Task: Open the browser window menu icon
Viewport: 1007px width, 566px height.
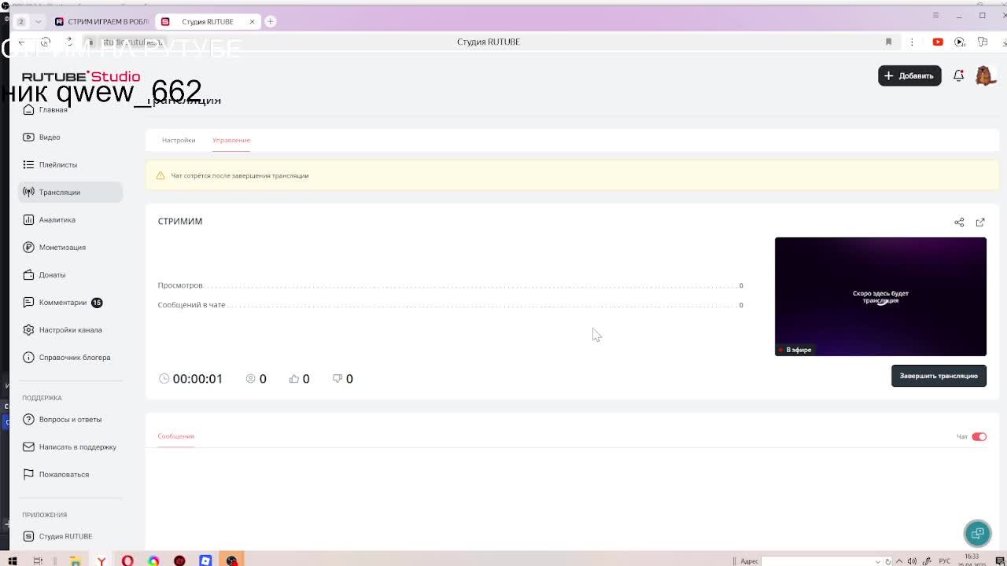Action: click(x=935, y=15)
